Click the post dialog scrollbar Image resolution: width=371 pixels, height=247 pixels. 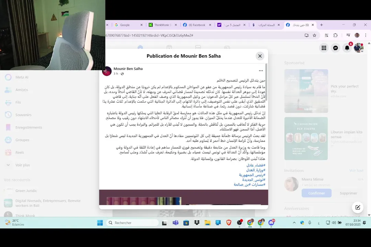coord(266,83)
